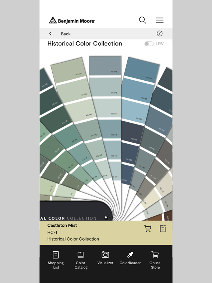Select teal swatch HC-136
The image size is (212, 283).
[x=68, y=137]
